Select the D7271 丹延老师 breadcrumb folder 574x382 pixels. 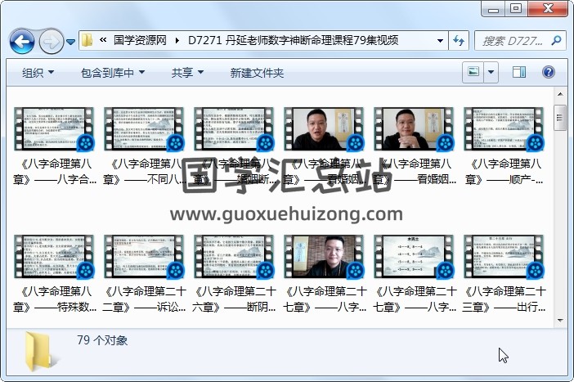[x=293, y=40]
